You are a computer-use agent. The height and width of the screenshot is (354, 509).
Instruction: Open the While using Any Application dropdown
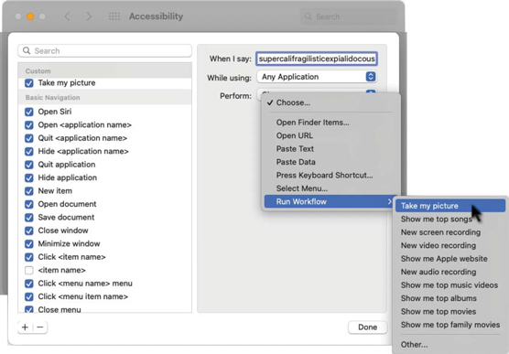click(x=317, y=77)
